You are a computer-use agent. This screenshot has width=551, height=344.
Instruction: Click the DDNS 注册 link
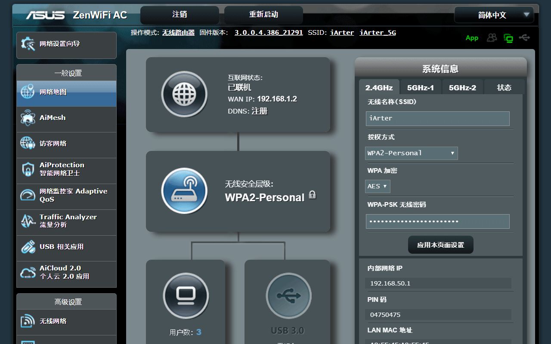click(x=260, y=111)
